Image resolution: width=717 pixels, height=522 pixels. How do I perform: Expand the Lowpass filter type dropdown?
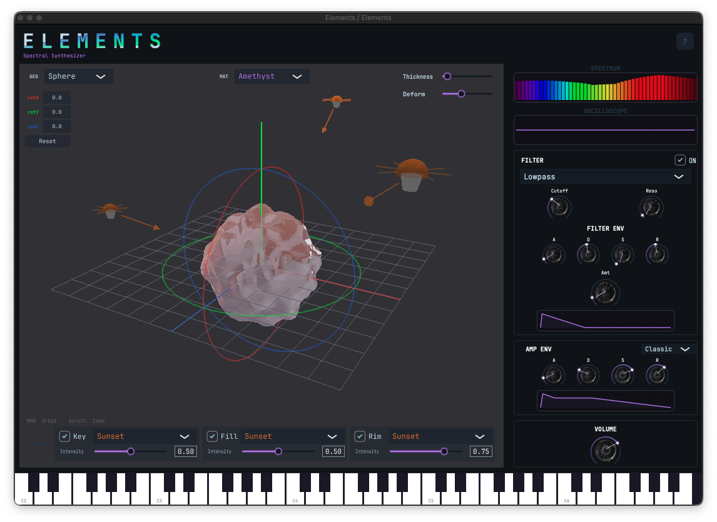click(605, 177)
